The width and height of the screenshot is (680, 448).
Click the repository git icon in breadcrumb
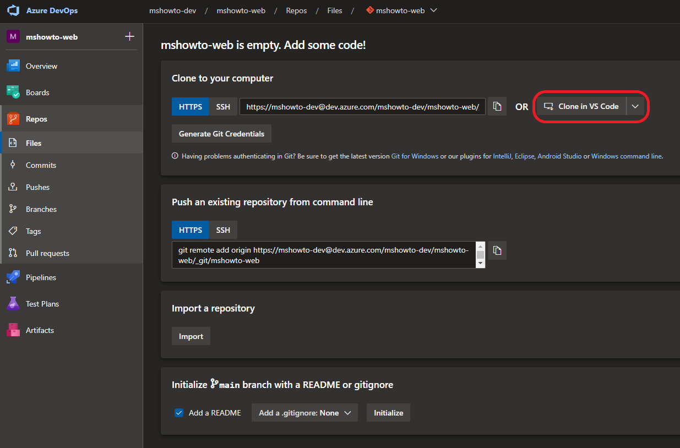coord(369,10)
